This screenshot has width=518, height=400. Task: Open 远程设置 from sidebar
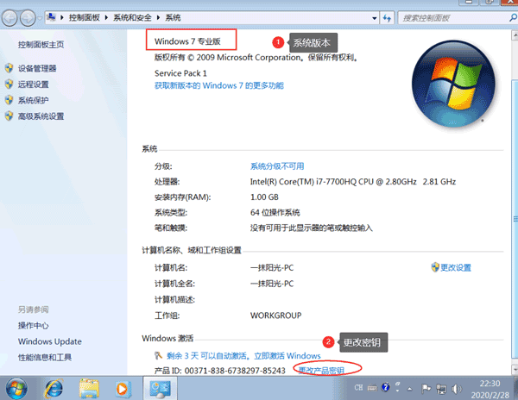34,84
